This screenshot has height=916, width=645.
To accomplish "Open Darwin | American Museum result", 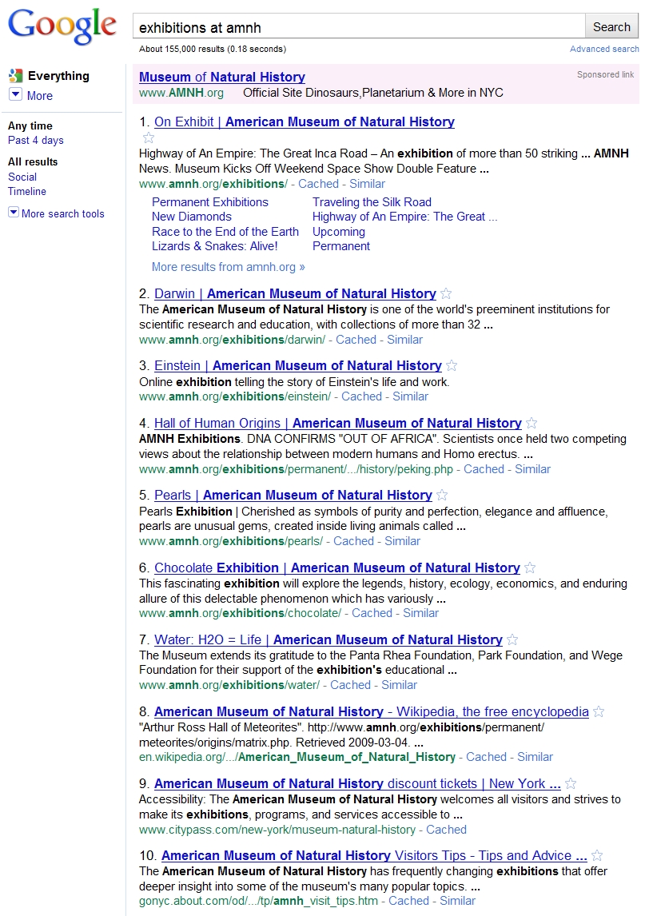I will [295, 293].
